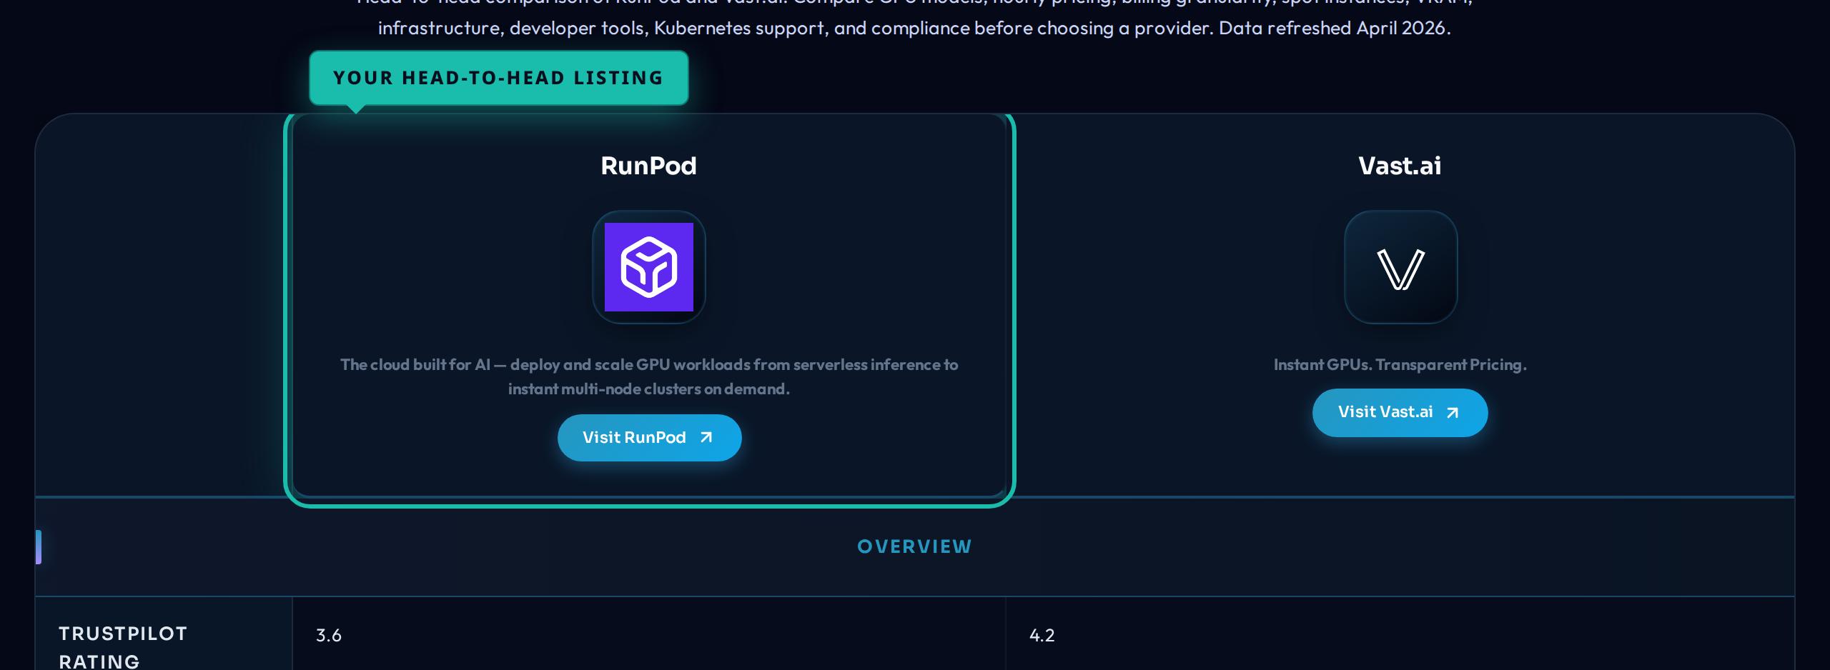Click the arrow icon in Visit Vast.ai
The width and height of the screenshot is (1830, 670).
[x=1453, y=413]
